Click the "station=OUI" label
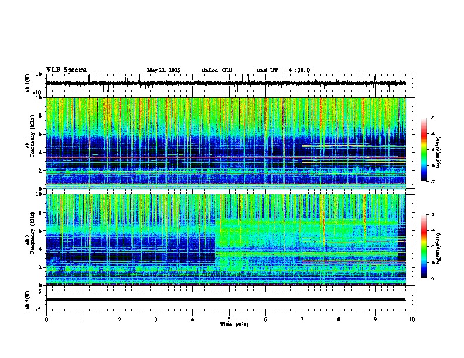The image size is (464, 358). [x=217, y=70]
